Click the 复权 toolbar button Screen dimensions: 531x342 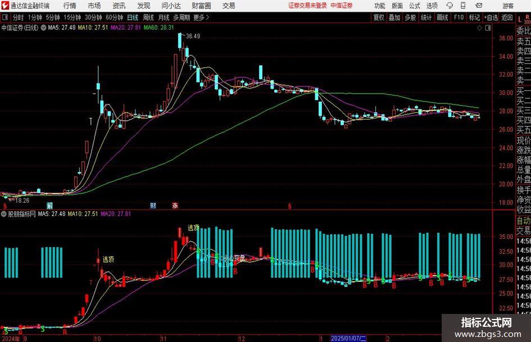pyautogui.click(x=378, y=17)
